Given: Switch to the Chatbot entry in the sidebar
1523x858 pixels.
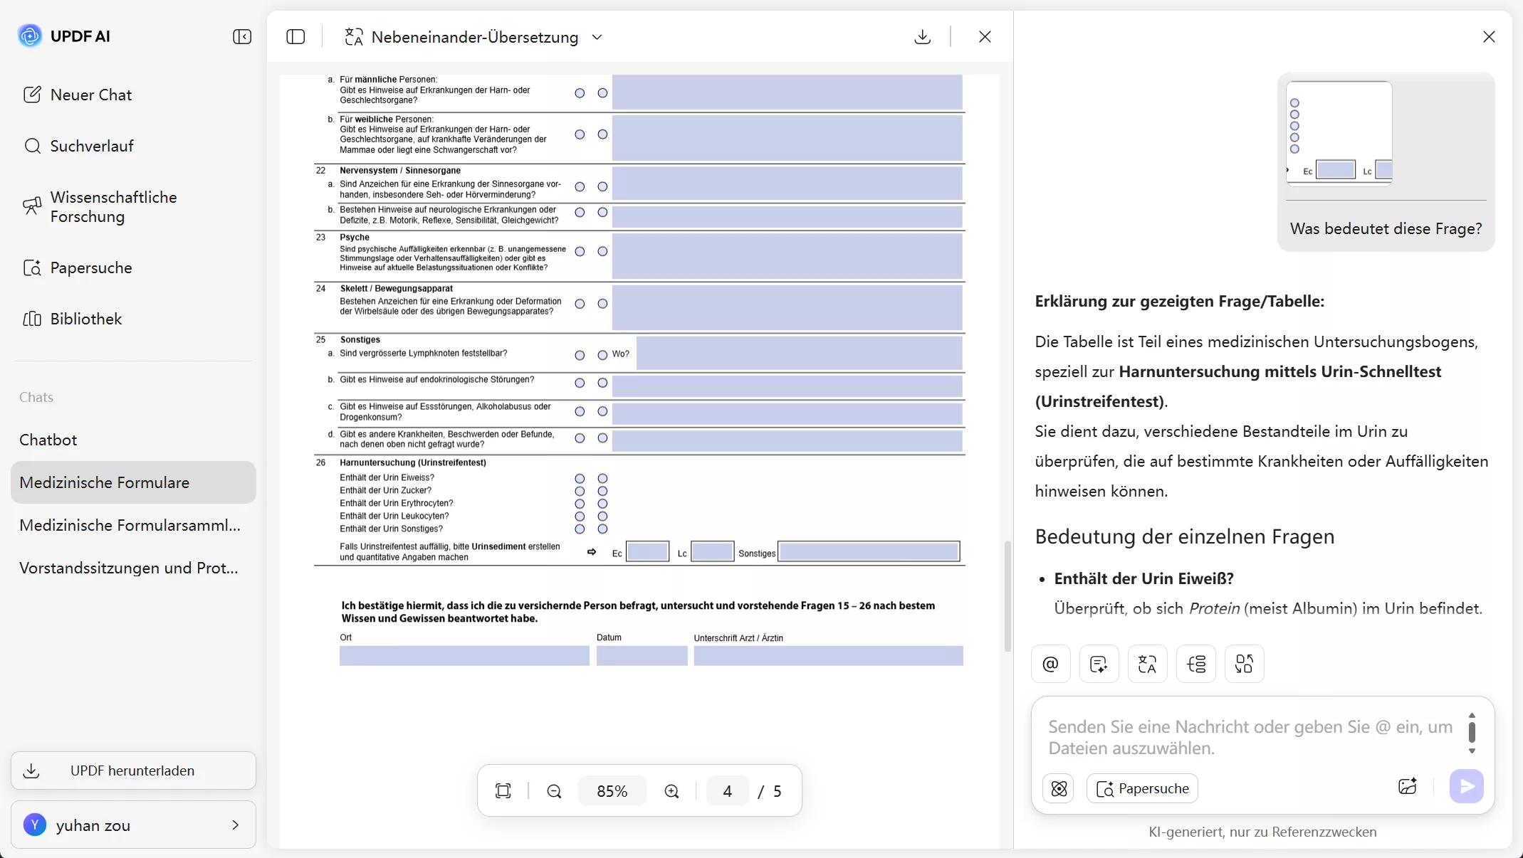Looking at the screenshot, I should [48, 440].
